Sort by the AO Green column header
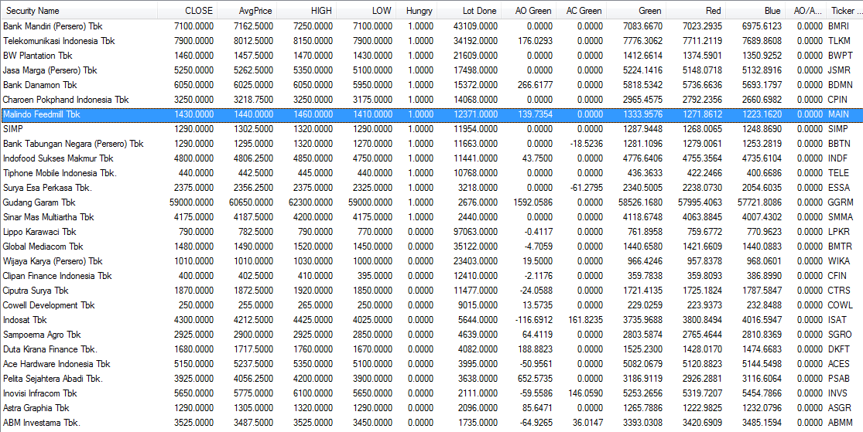The image size is (863, 432). [529, 11]
